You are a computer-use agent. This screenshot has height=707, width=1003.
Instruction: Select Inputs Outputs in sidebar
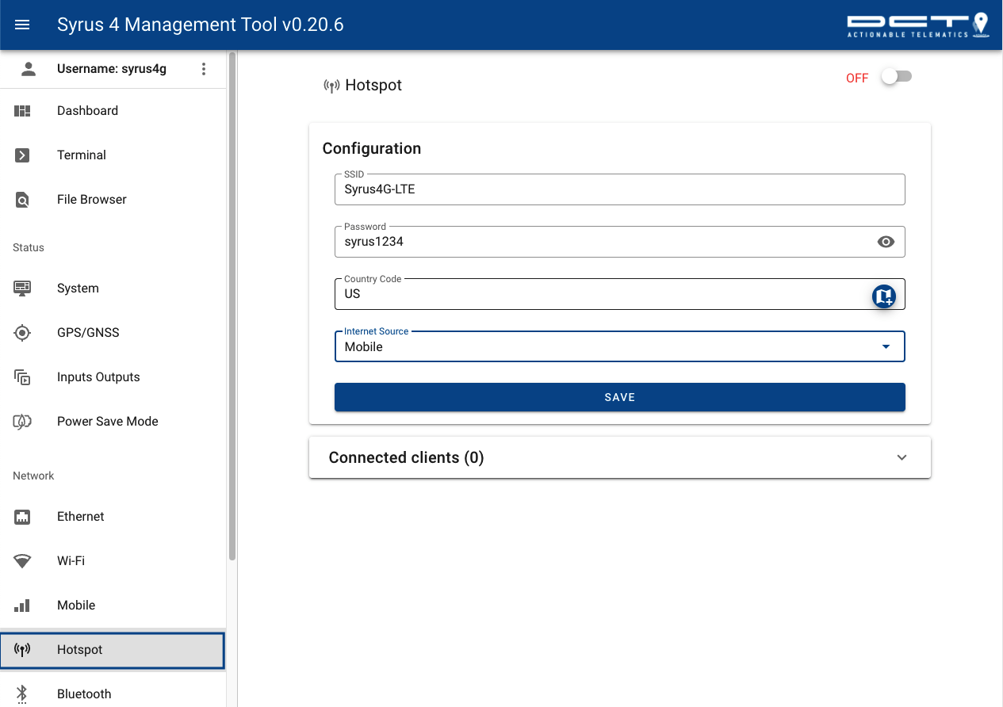[113, 377]
